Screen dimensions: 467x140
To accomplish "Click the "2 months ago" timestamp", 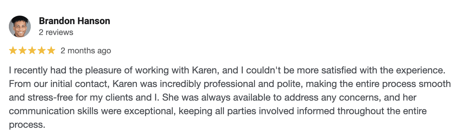I will coord(86,51).
